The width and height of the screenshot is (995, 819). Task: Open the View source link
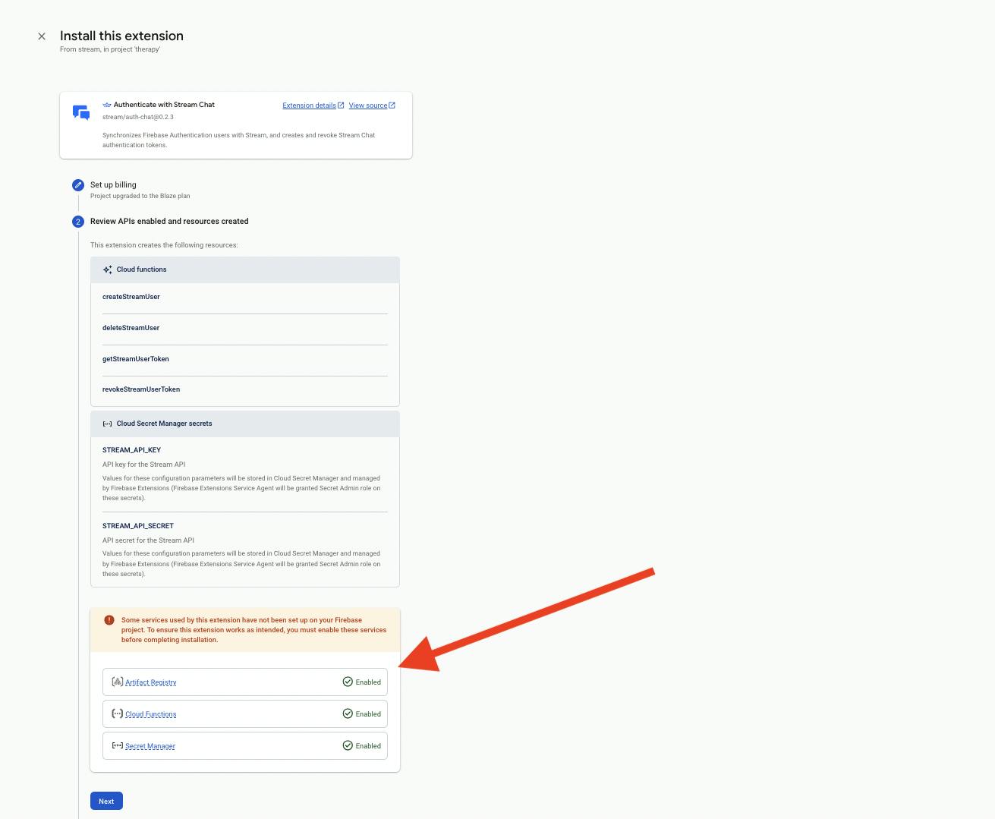coord(368,106)
